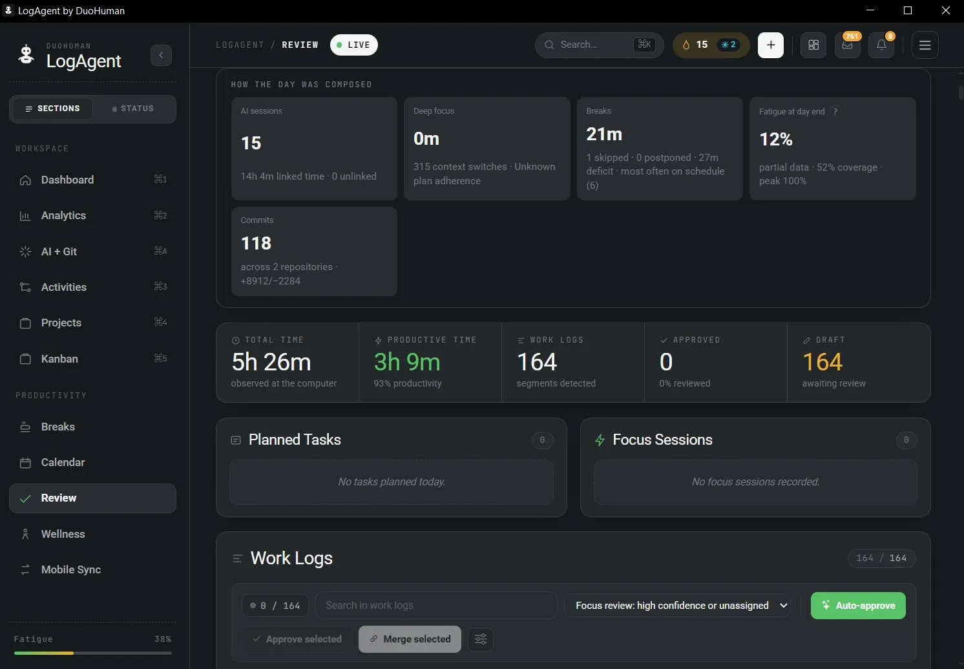Open the filter sliders options button

(481, 639)
